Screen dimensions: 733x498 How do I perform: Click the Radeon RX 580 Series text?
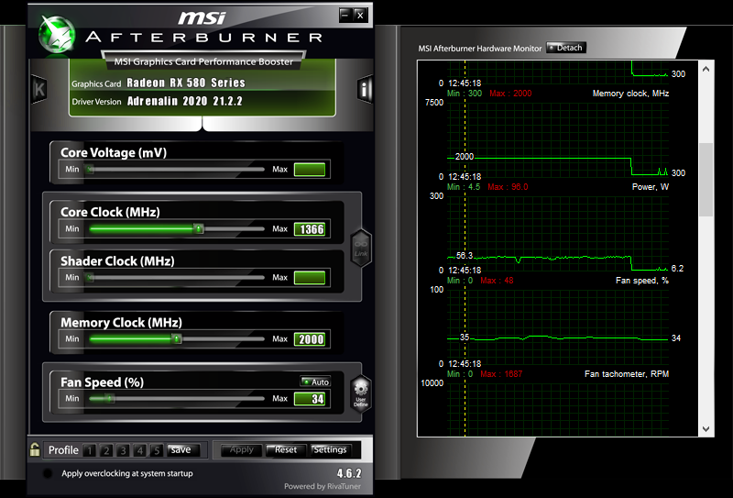coord(186,83)
